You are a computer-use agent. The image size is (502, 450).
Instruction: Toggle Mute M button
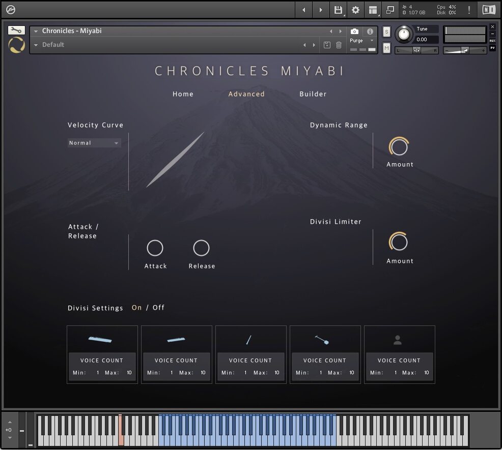click(386, 48)
